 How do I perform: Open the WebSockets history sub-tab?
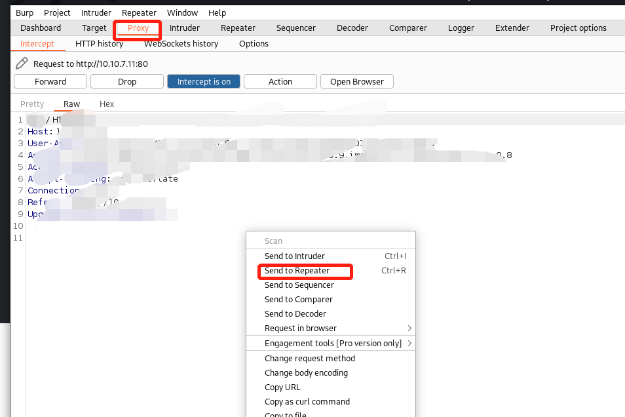point(181,44)
